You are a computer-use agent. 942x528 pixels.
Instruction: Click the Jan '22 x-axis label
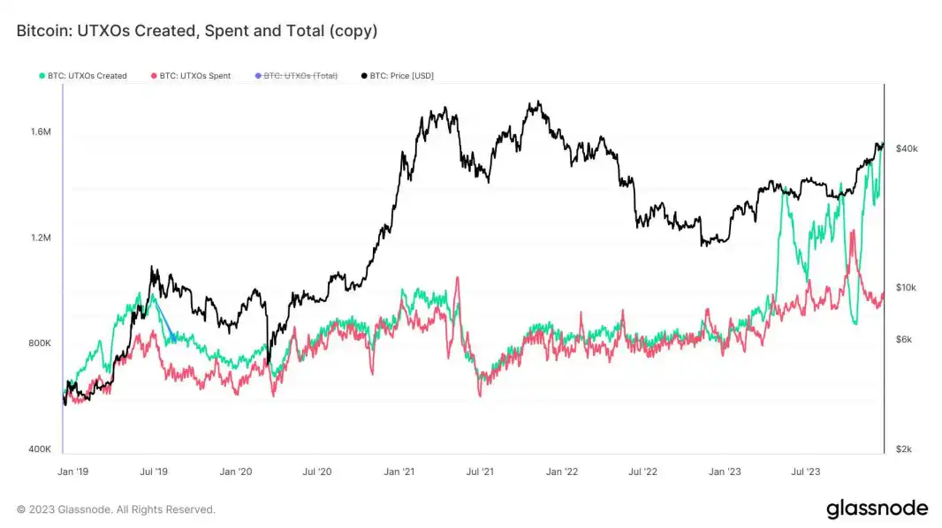pos(562,471)
